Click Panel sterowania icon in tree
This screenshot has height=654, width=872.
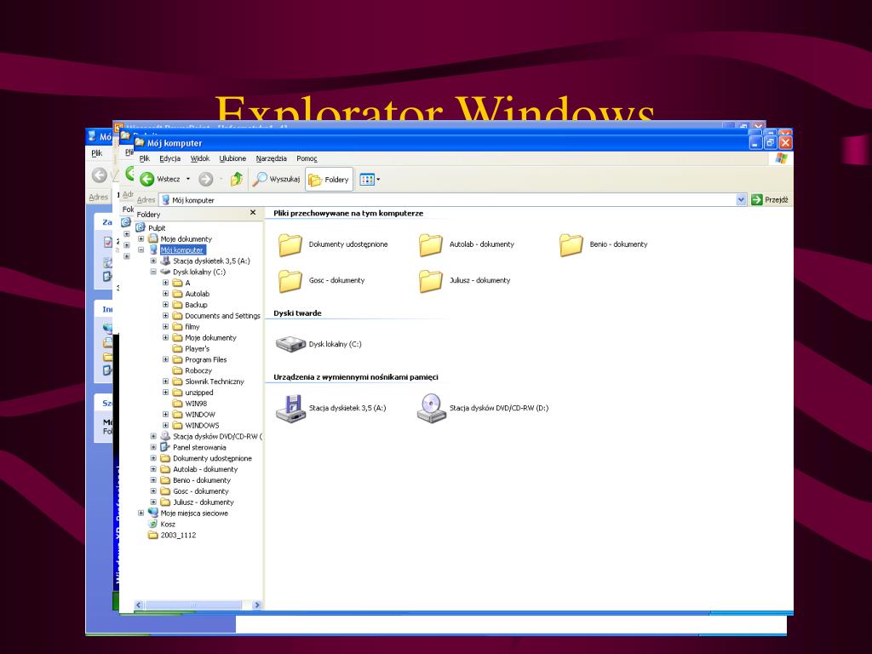click(165, 447)
